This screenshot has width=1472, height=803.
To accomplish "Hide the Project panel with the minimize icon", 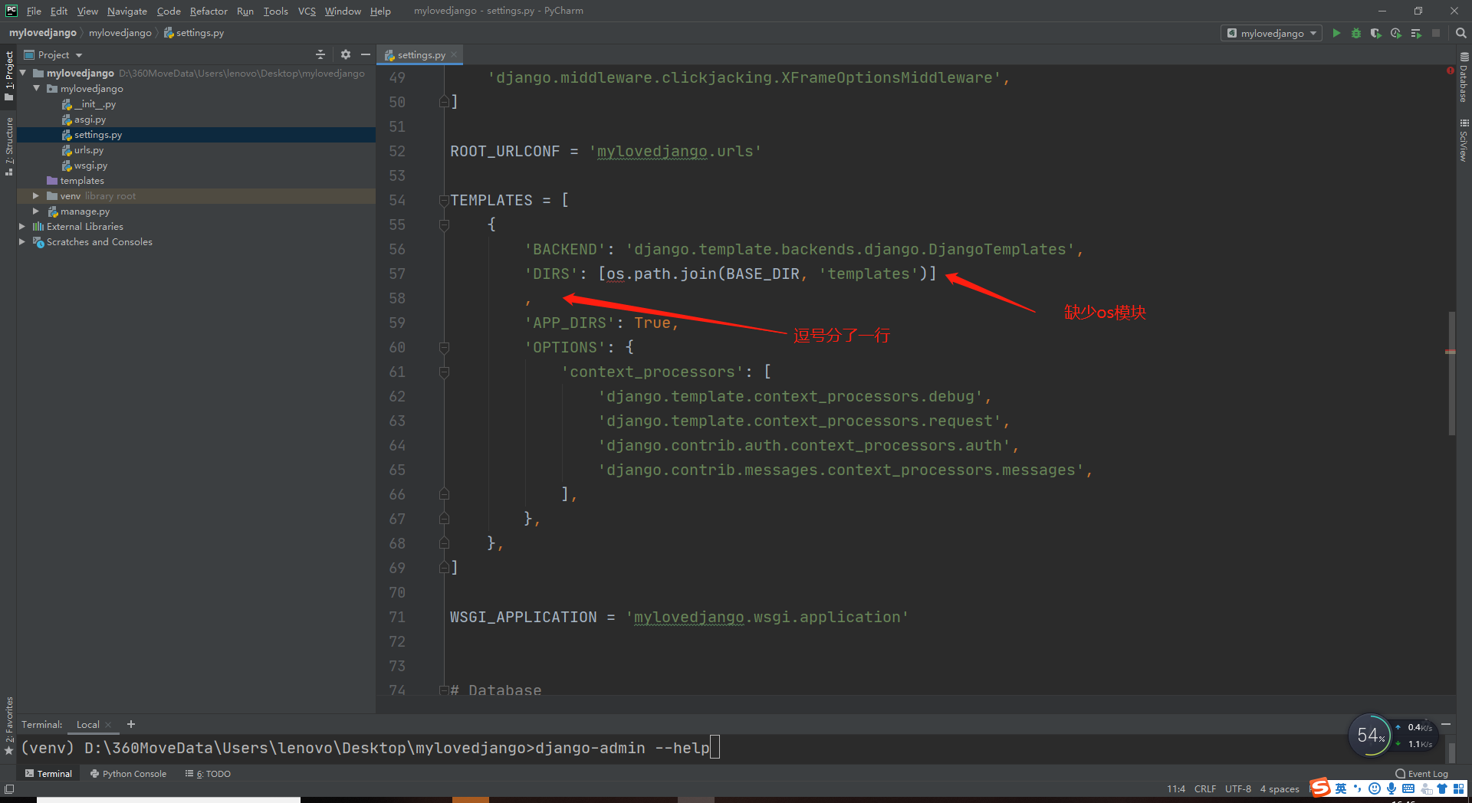I will (x=366, y=54).
